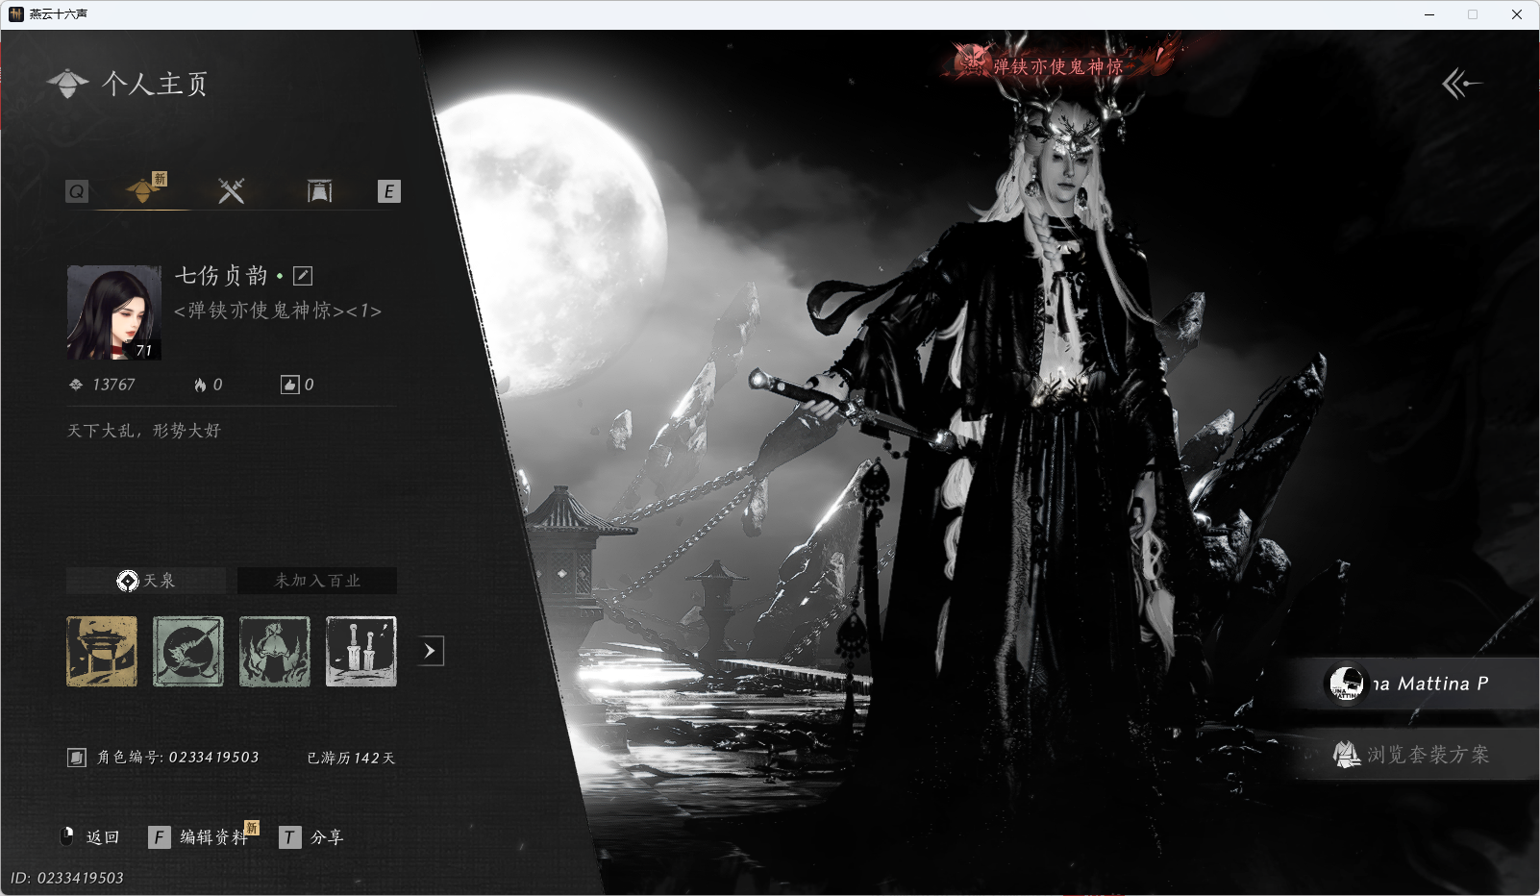1540x896 pixels.
Task: Click the Q previous-tab key icon
Action: tap(77, 191)
